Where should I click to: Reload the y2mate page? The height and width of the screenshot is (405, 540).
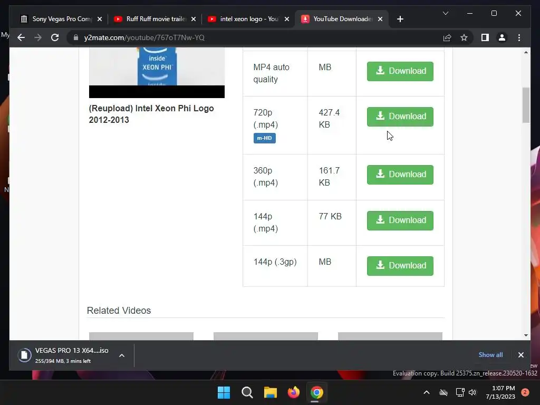click(55, 37)
